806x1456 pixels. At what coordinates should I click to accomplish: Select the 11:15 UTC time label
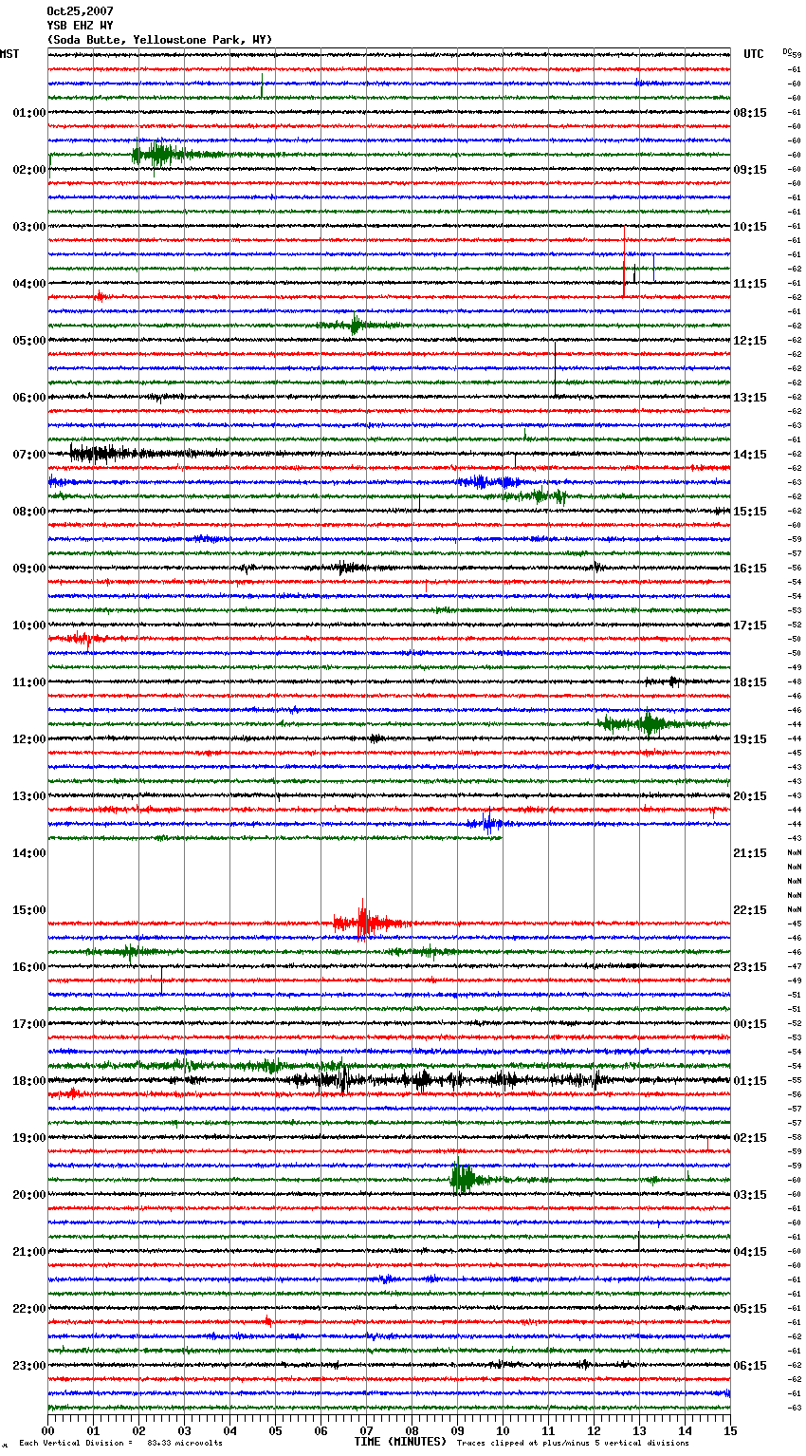pyautogui.click(x=750, y=284)
